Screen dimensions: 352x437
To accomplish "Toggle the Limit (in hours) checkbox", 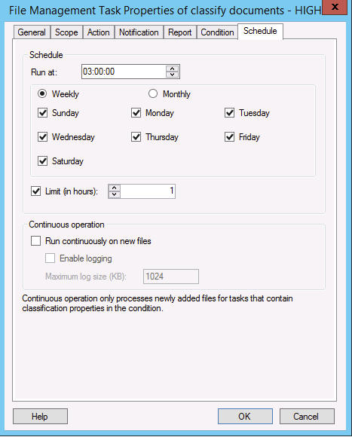I will 35,191.
